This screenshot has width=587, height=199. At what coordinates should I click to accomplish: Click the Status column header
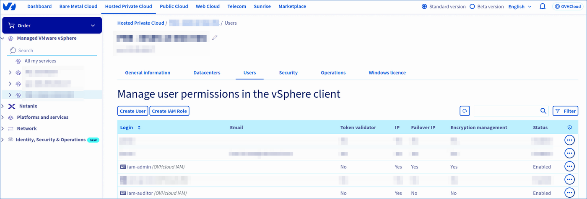(x=540, y=128)
